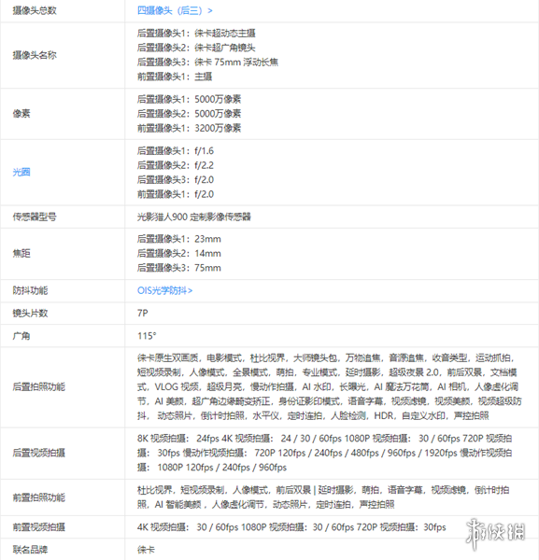The image size is (539, 560).
Task: Click text 后置摄像头1: 徕卡超动态主摄
Action: click(x=196, y=34)
